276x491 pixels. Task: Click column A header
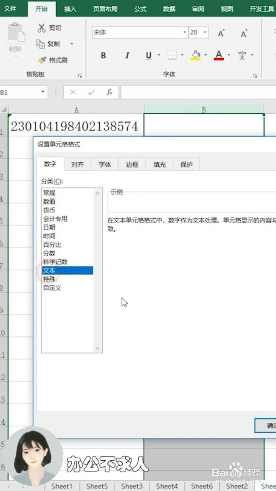(x=76, y=110)
